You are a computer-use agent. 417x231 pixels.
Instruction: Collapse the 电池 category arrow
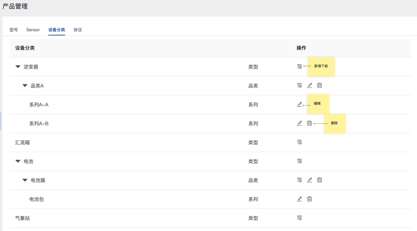(x=18, y=161)
